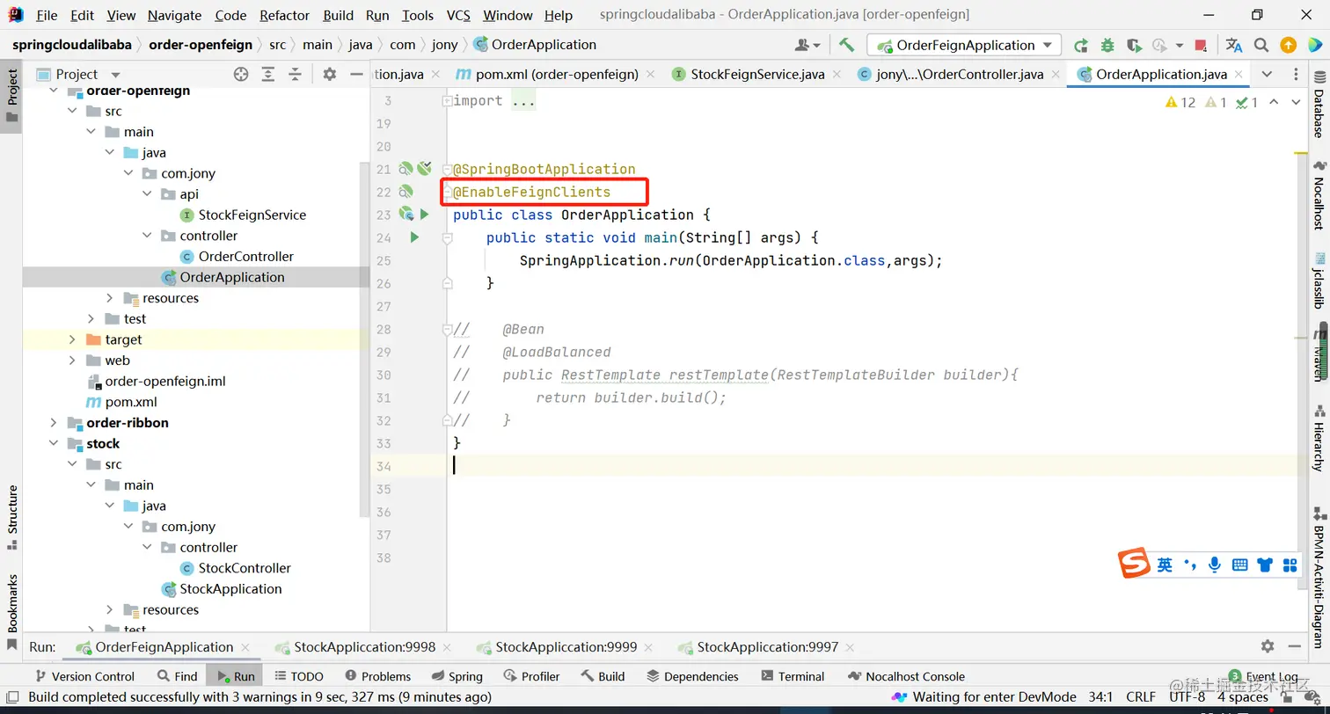Viewport: 1330px width, 714px height.
Task: Show the hidden editor tabs list
Action: [x=1267, y=75]
